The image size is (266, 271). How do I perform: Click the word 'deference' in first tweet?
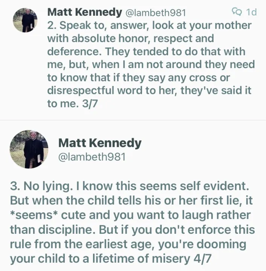[74, 51]
